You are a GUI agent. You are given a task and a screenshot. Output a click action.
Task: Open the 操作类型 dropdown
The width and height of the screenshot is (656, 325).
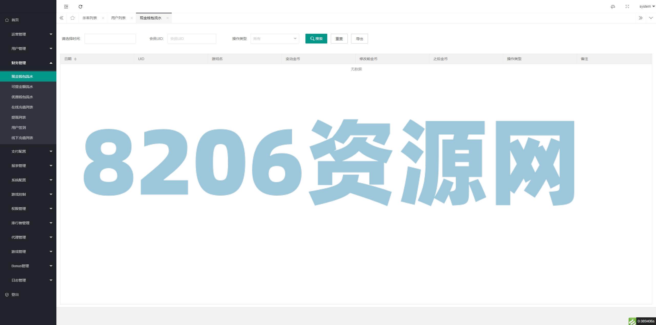(275, 39)
